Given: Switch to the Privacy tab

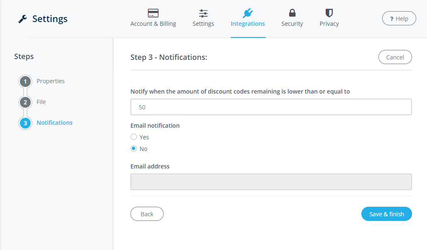Looking at the screenshot, I should click(x=329, y=18).
